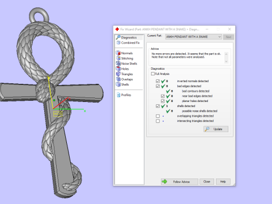Click the Help button
The image size is (272, 204).
click(223, 181)
